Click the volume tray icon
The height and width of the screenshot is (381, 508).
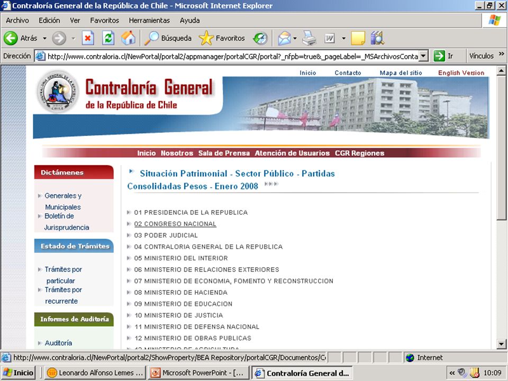[x=462, y=373]
